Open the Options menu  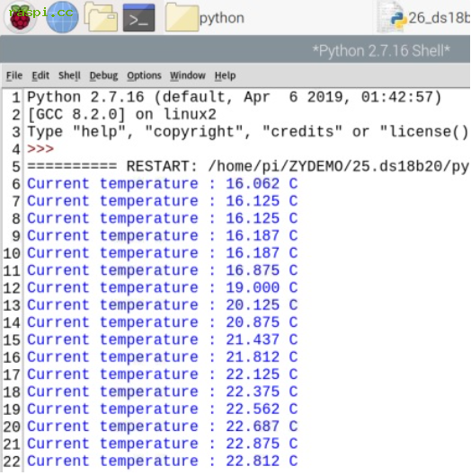[x=144, y=75]
